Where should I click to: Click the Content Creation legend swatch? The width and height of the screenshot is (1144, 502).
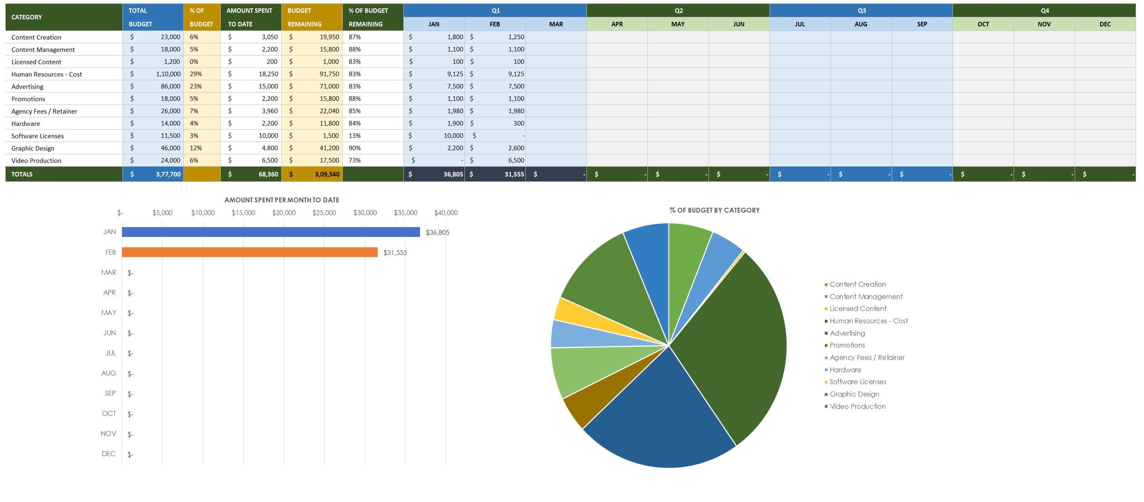[x=826, y=285]
